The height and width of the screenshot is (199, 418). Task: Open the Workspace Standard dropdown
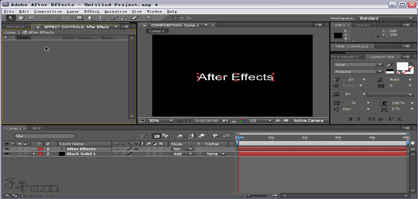point(386,18)
